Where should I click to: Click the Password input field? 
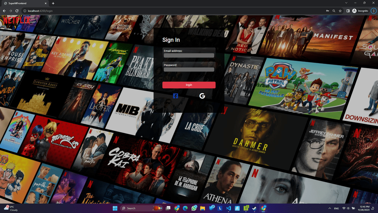189,70
